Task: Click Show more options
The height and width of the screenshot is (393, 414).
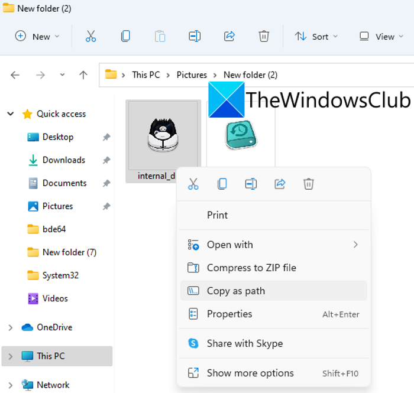Action: pos(273,373)
